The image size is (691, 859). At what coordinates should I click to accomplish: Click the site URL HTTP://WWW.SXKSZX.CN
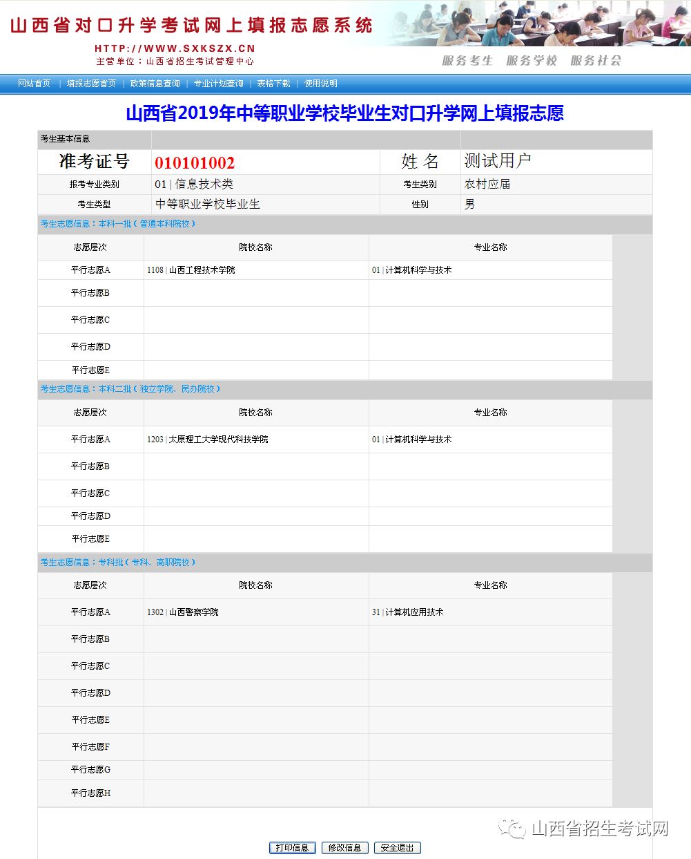click(175, 48)
